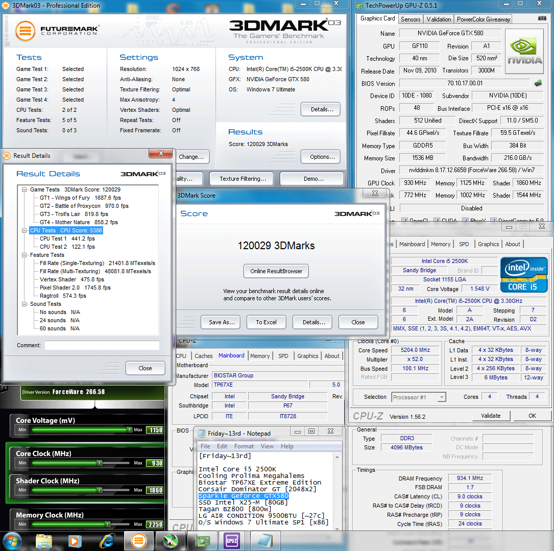Click Texture Filtering... button in 3DMark03
The image size is (554, 551).
click(x=243, y=179)
